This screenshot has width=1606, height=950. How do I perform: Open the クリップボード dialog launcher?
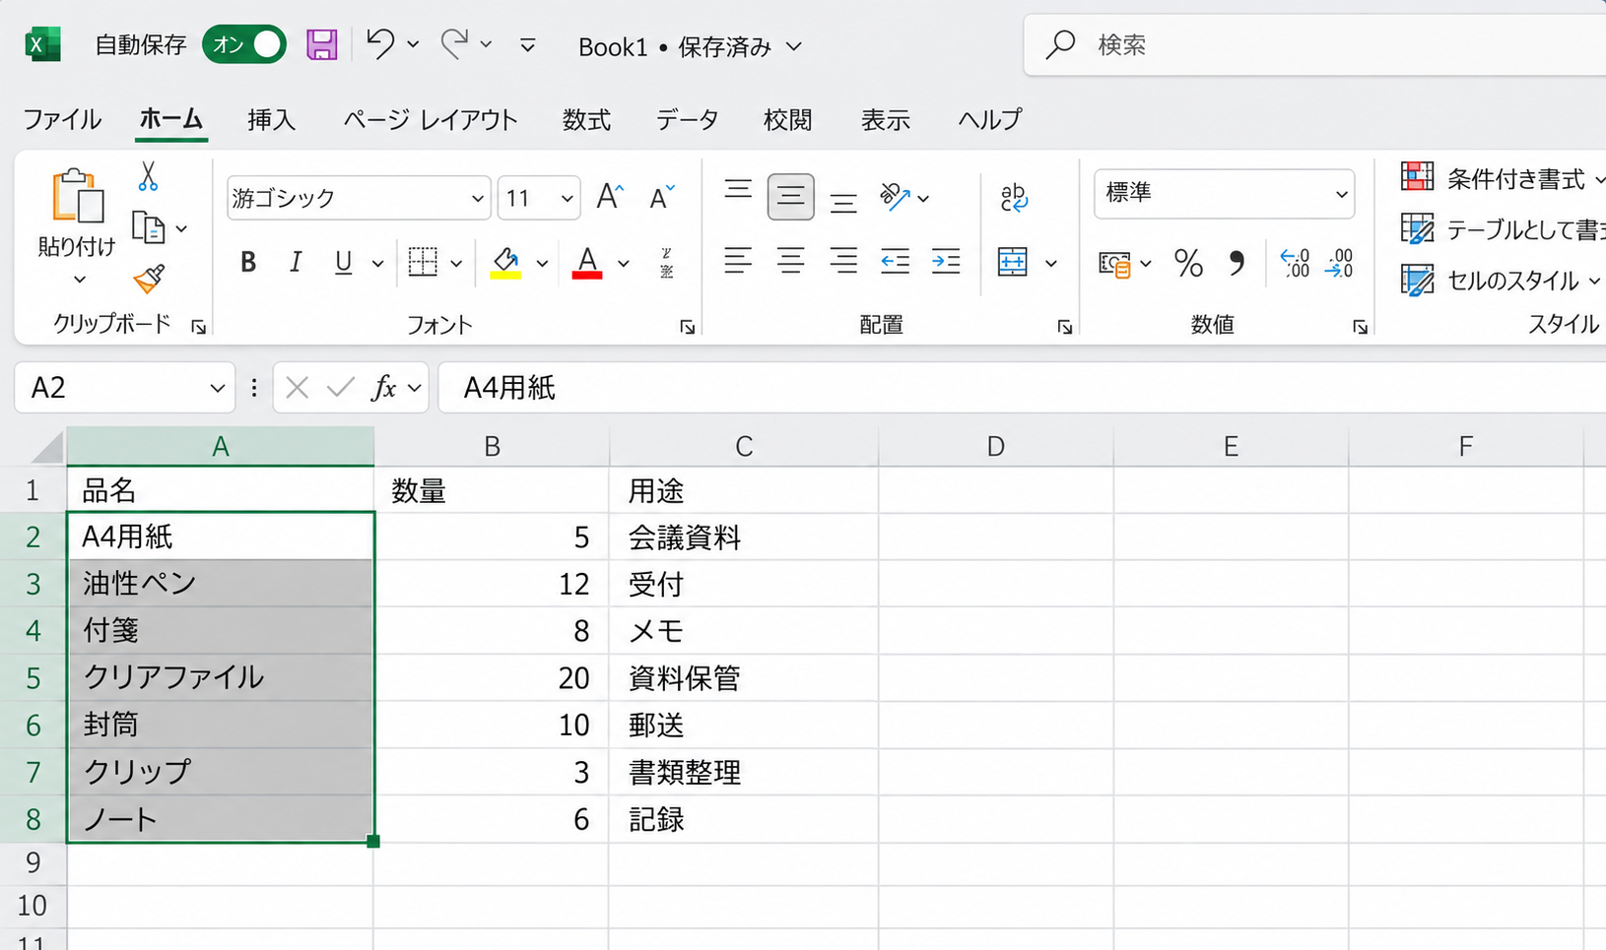199,328
